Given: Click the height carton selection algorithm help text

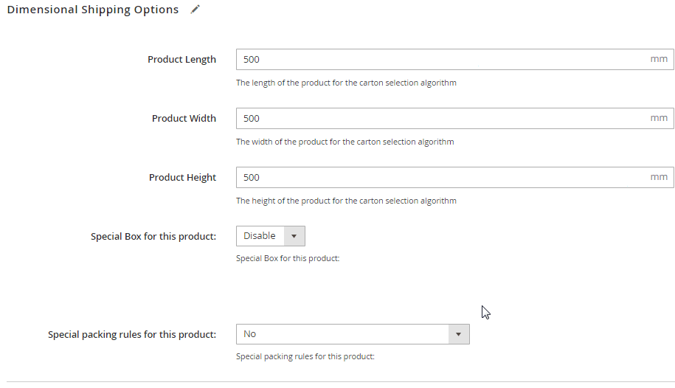Looking at the screenshot, I should coord(346,201).
